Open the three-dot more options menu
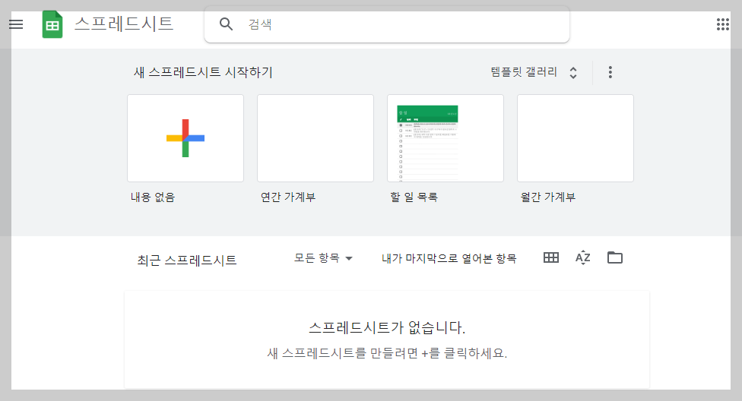Image resolution: width=742 pixels, height=401 pixels. point(610,72)
